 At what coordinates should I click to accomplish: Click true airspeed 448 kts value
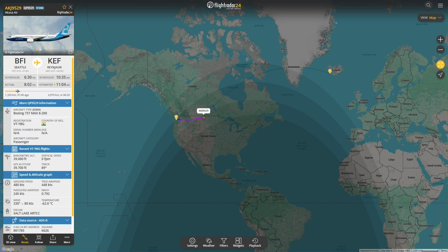click(47, 185)
